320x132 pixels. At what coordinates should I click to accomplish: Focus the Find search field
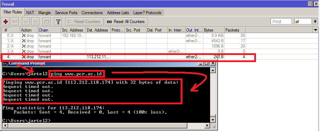[x=281, y=21]
